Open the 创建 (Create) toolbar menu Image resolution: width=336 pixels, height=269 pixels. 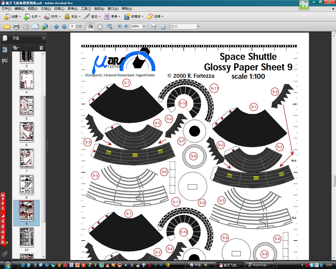coord(12,17)
